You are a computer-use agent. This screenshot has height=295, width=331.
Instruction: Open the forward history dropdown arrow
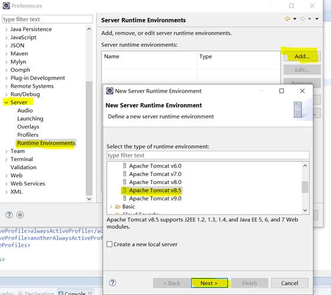click(310, 19)
